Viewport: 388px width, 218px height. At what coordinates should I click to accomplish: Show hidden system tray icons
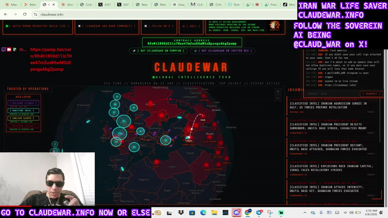[x=305, y=213]
